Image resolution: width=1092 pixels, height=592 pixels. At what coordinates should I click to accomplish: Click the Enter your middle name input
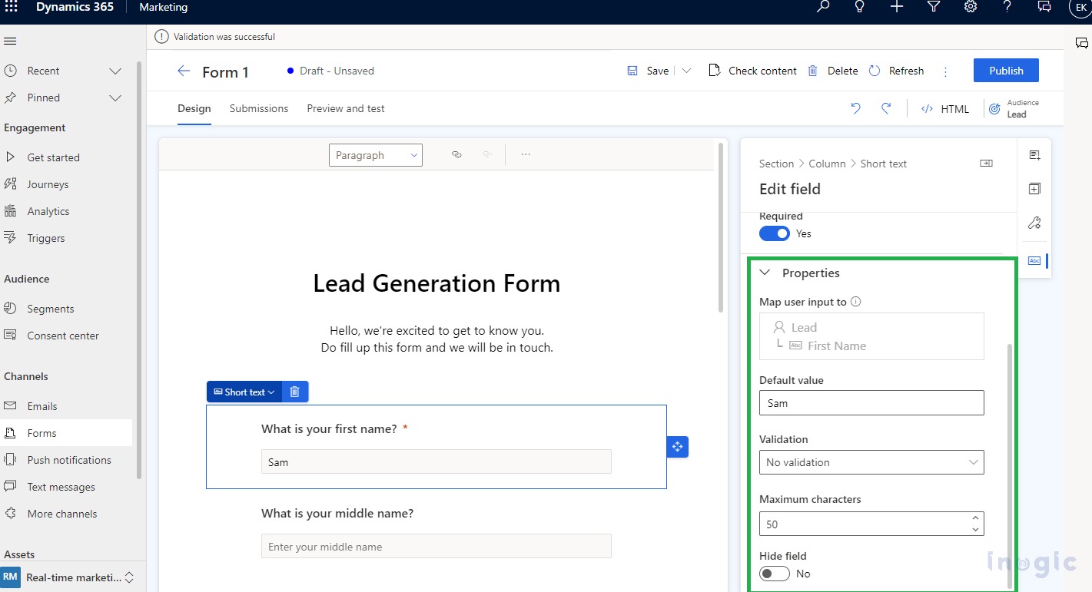click(436, 547)
